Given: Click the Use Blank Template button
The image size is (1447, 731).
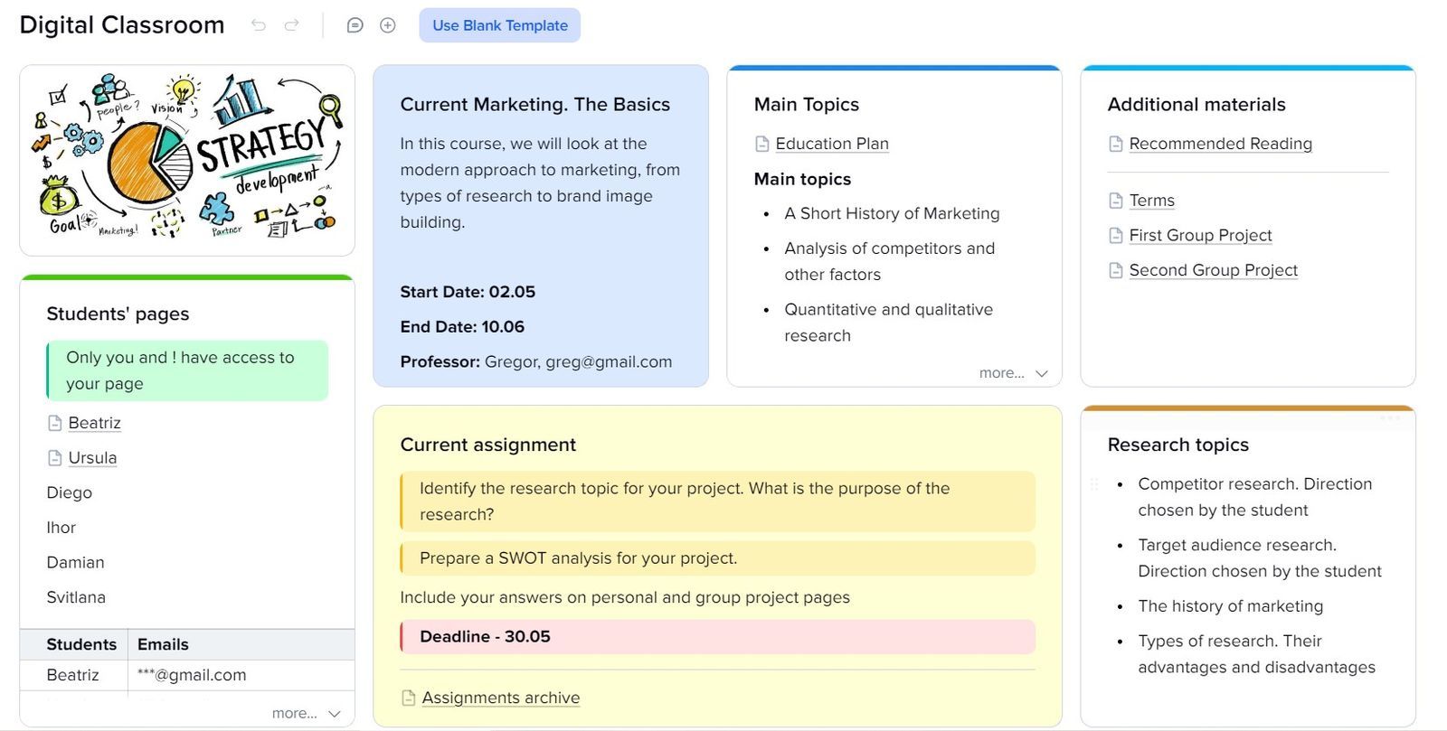Looking at the screenshot, I should point(499,25).
